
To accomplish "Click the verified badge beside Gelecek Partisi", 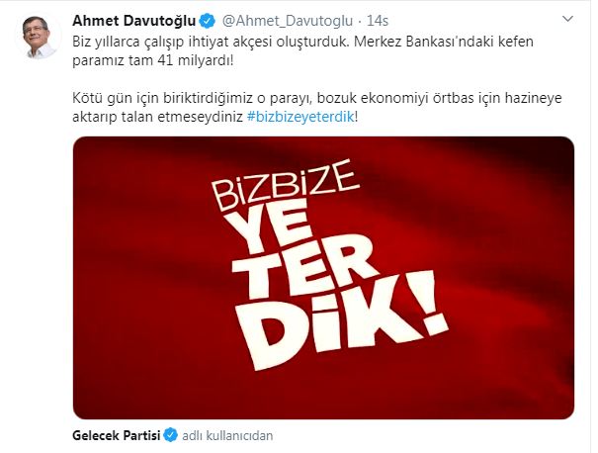I will pos(170,435).
